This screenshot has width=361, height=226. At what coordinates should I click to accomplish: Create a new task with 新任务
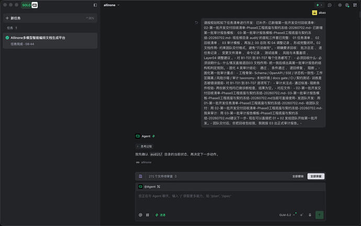point(50,18)
